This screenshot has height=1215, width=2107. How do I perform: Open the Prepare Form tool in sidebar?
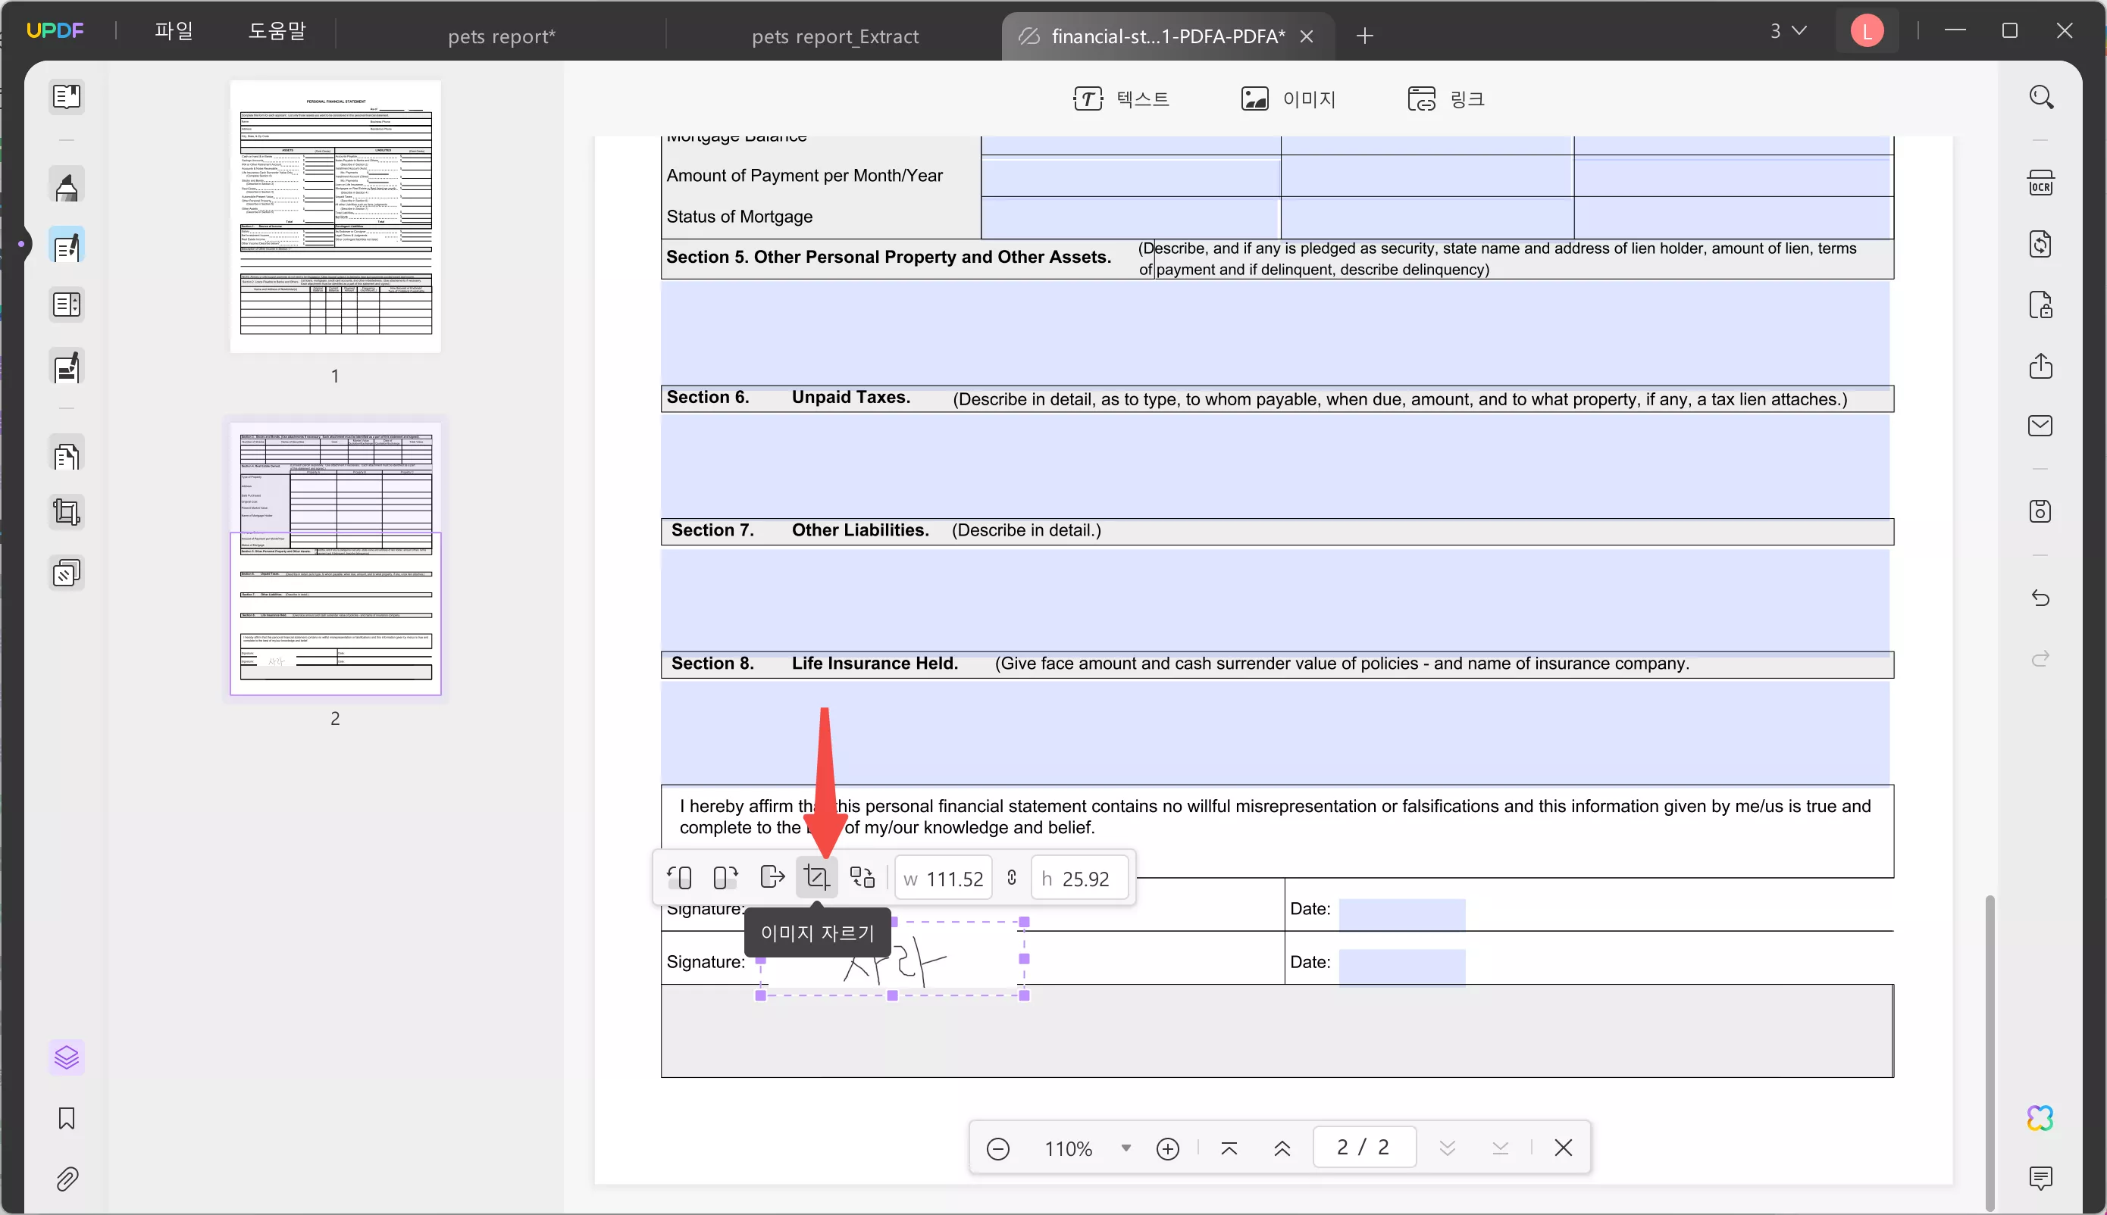pos(67,305)
